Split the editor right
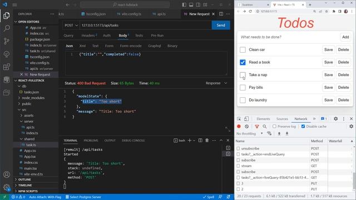Image resolution: width=356 pixels, height=200 pixels. 221,14
